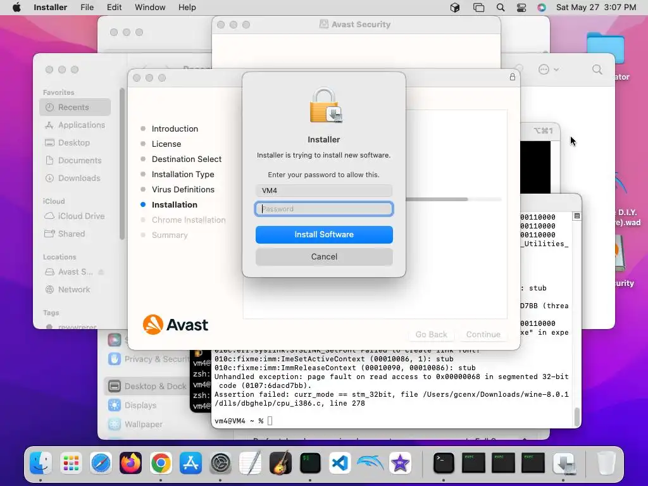
Task: Select the VM4 username field
Action: pos(324,190)
